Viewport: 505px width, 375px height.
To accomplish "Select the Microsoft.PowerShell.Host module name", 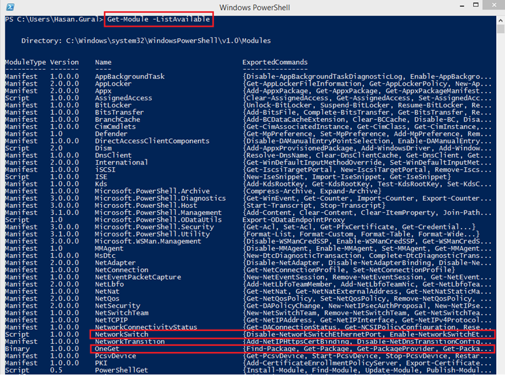I will pos(146,205).
